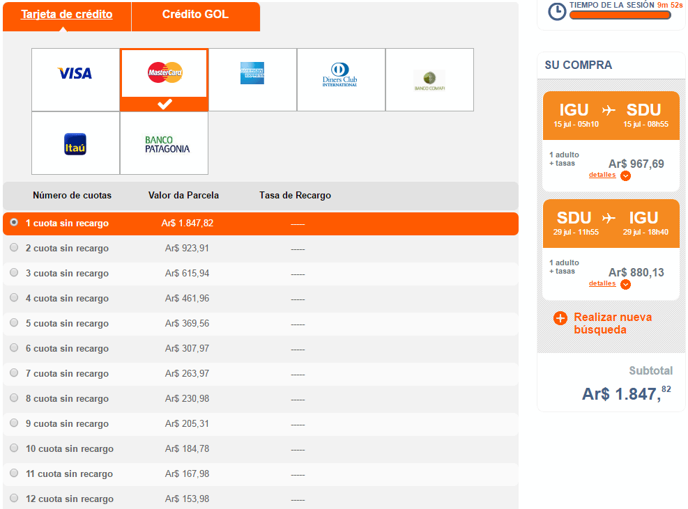The height and width of the screenshot is (509, 688).
Task: Click the 29 jul - 11h55 departure time
Action: tap(576, 232)
